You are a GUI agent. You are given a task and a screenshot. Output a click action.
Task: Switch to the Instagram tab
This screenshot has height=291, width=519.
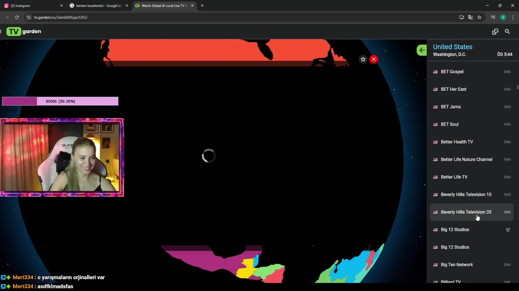coord(33,6)
